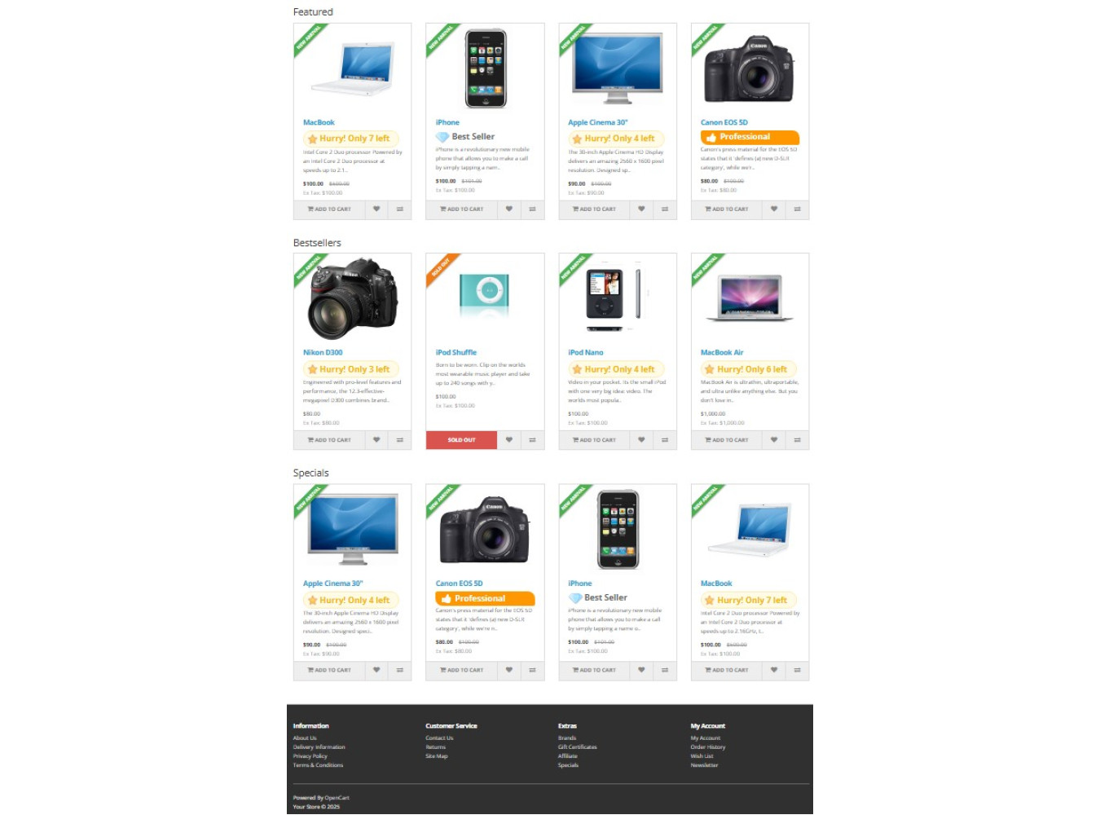Screen dimensions: 1100x815
Task: Add Featured MacBook to cart
Action: pos(329,209)
